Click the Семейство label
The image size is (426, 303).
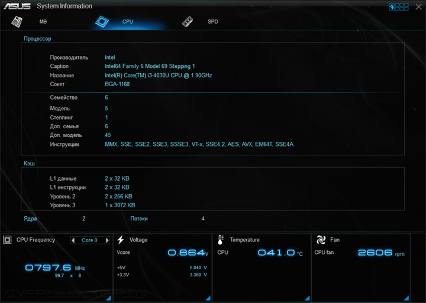click(x=63, y=97)
